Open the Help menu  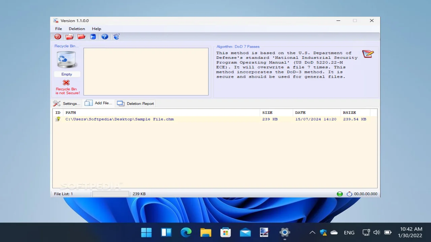pyautogui.click(x=97, y=29)
